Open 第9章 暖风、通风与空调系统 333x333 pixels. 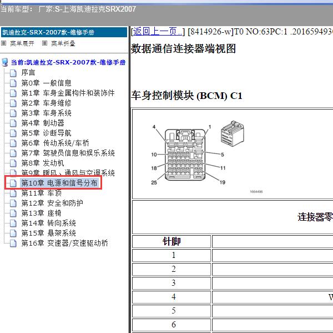tap(68, 172)
